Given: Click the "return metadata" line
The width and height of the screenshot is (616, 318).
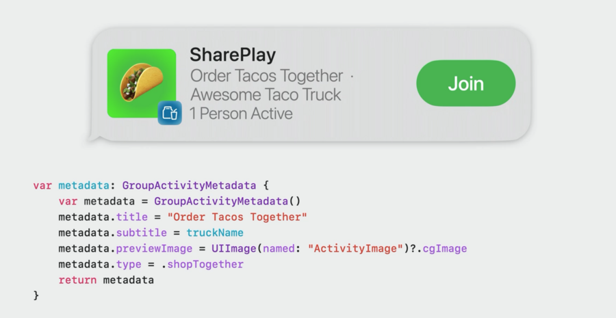Looking at the screenshot, I should (x=106, y=280).
